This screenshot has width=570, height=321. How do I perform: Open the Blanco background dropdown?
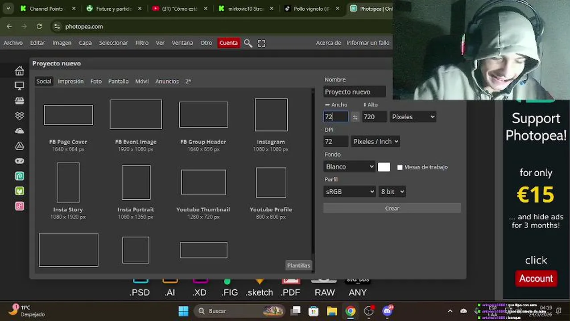[349, 167]
